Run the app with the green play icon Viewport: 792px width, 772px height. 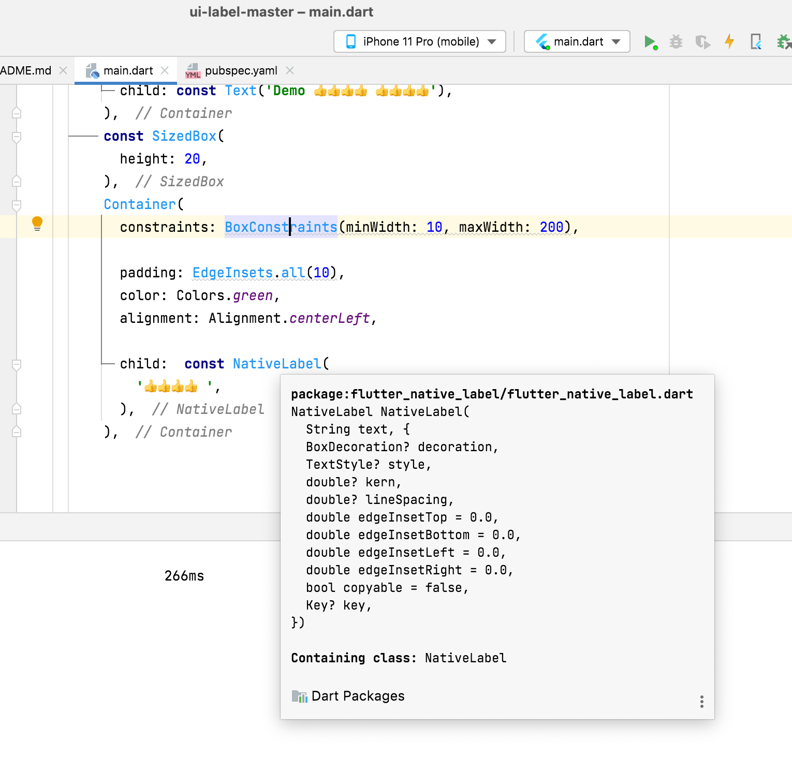[651, 41]
